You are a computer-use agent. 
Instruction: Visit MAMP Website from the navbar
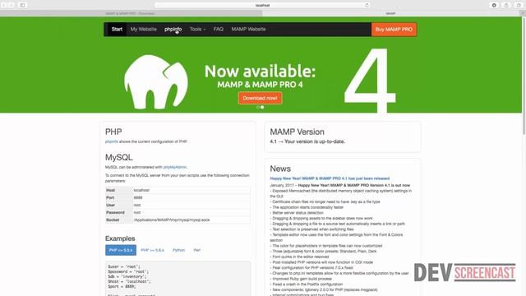point(248,30)
